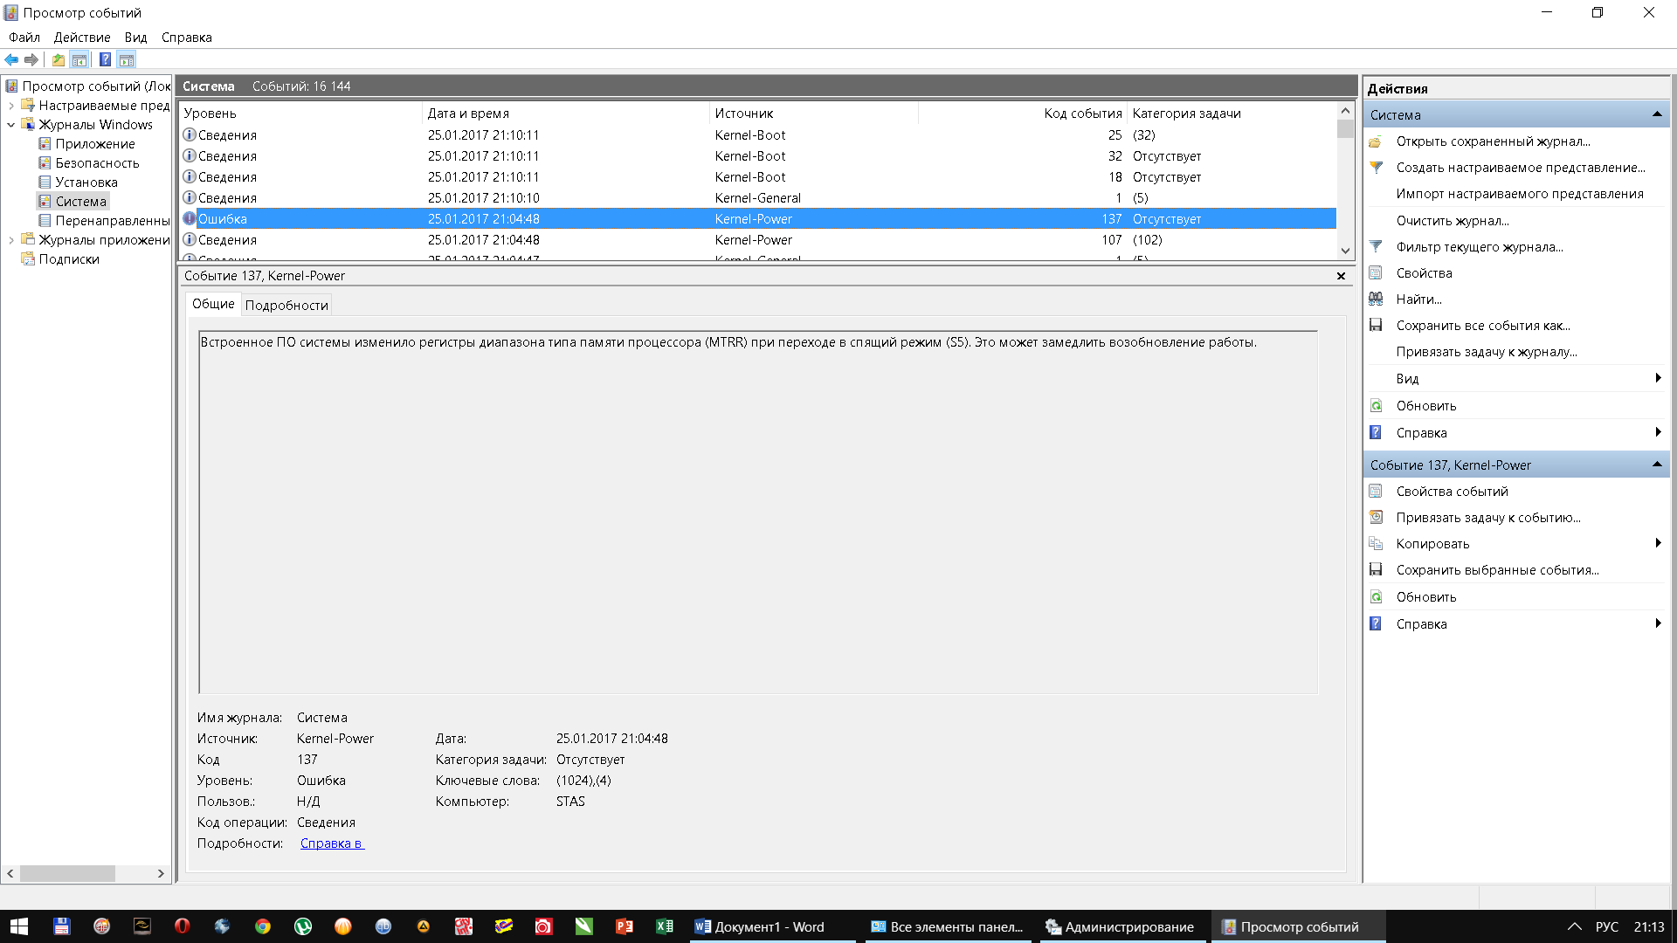The height and width of the screenshot is (943, 1677).
Task: Click the Фильтр текущего журнала funnel icon
Action: (x=1376, y=247)
